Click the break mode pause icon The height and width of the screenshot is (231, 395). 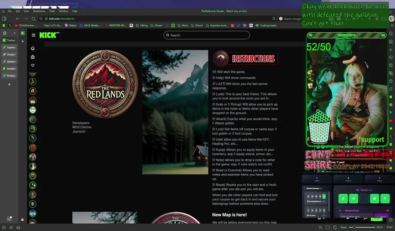click(x=11, y=227)
